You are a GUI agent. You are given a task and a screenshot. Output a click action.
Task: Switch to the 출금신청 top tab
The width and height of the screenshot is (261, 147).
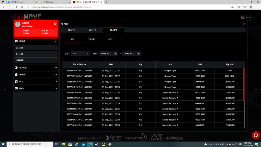tap(93, 30)
